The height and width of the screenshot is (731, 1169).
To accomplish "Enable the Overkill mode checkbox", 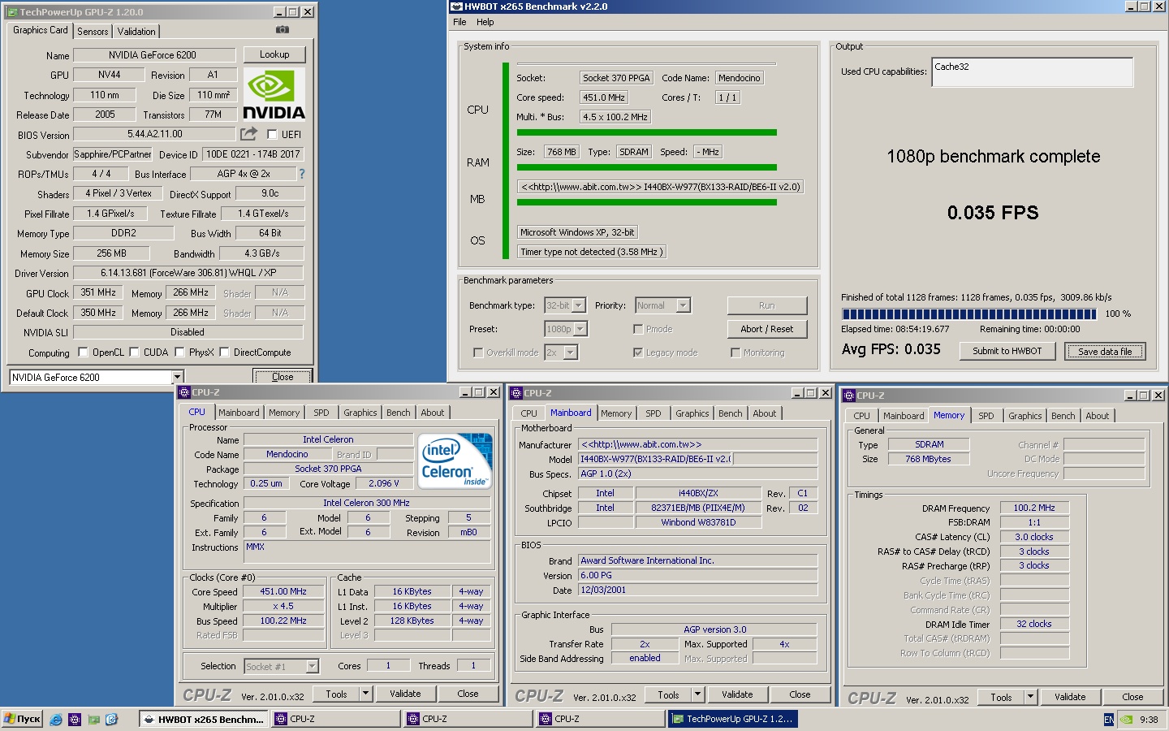I will tap(478, 353).
